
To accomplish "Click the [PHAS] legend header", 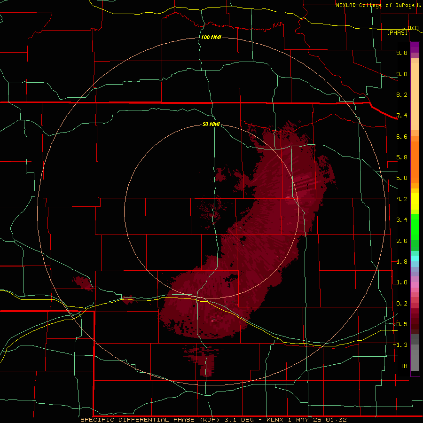I will pos(397,32).
